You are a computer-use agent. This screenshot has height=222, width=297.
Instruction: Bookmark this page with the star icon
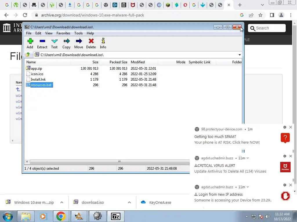260,15
